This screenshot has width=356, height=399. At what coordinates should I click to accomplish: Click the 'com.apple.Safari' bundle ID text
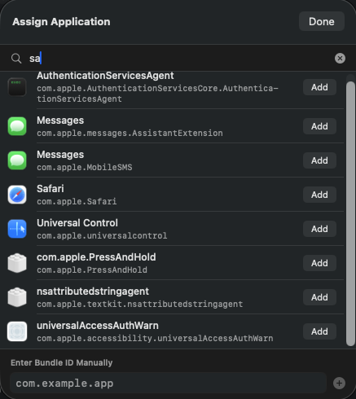coord(77,201)
